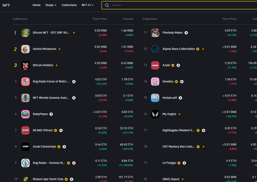Screen dimensions: 257x182
Task: Click verified checkmark beside BEANZ Official
Action: [56, 131]
